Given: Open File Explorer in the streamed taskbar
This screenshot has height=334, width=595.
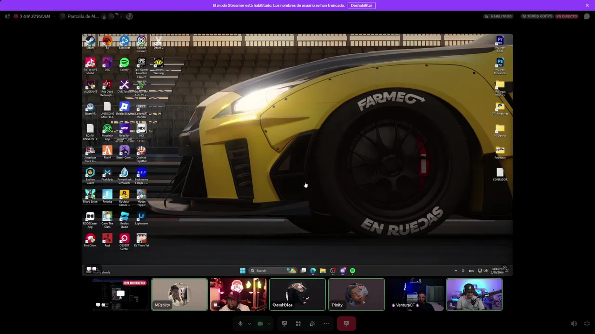Looking at the screenshot, I should click(323, 270).
